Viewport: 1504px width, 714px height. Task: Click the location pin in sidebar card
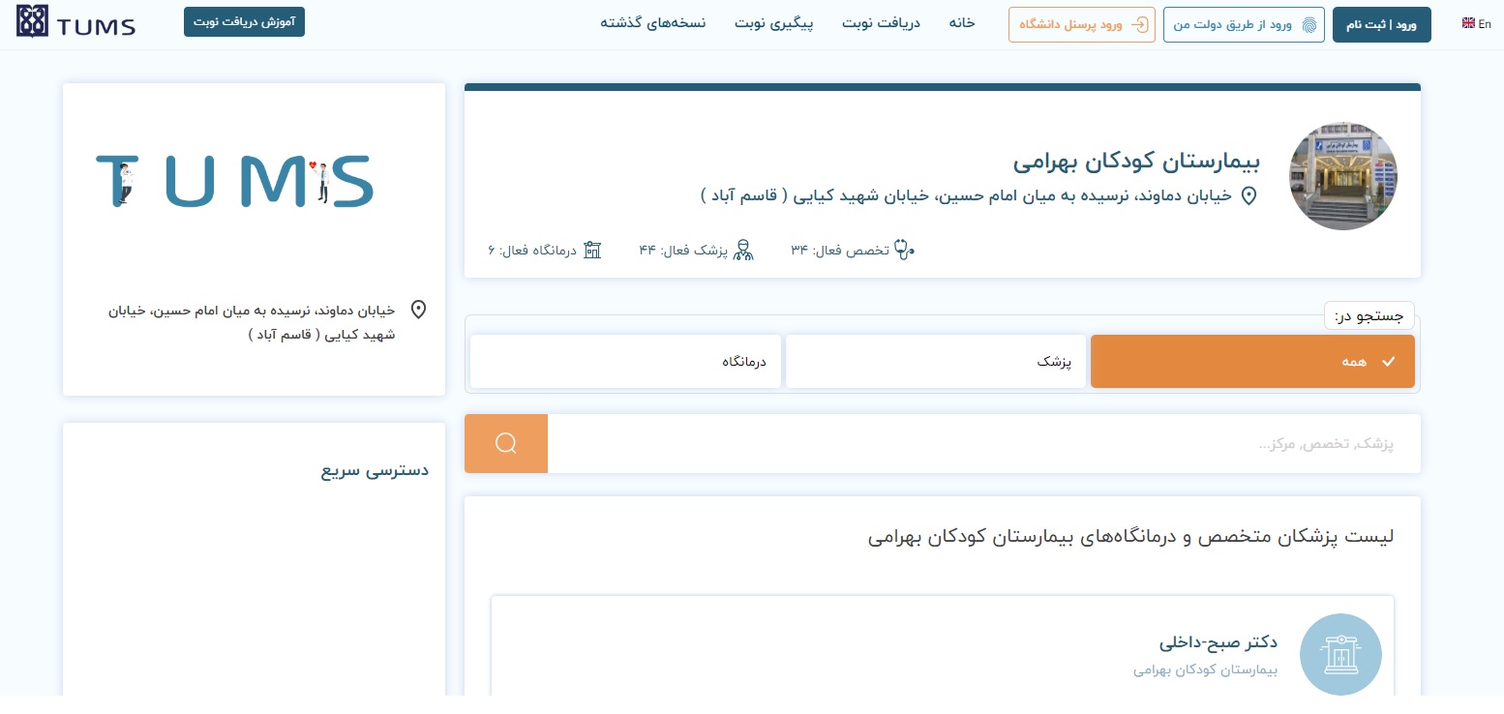pyautogui.click(x=418, y=310)
